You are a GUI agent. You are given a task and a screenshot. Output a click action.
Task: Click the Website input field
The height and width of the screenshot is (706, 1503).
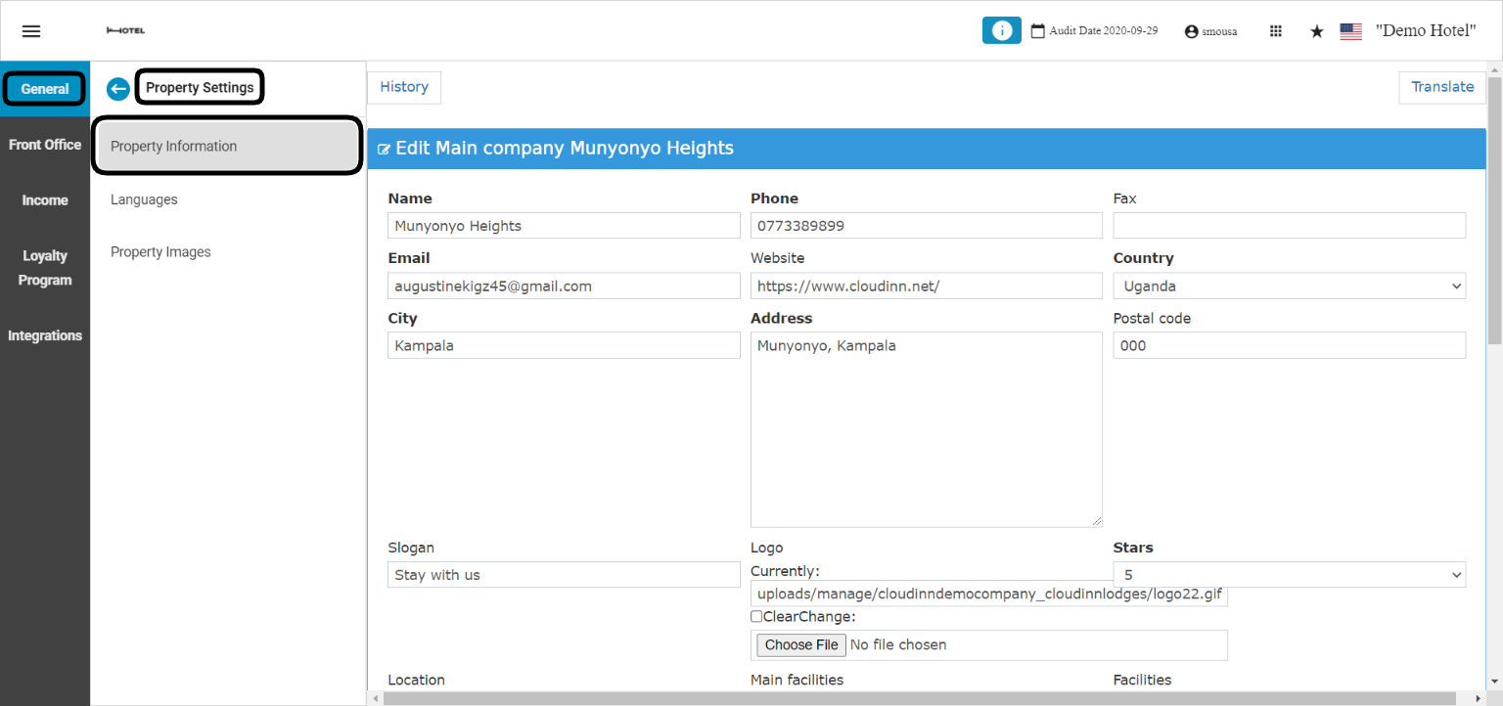pyautogui.click(x=927, y=286)
